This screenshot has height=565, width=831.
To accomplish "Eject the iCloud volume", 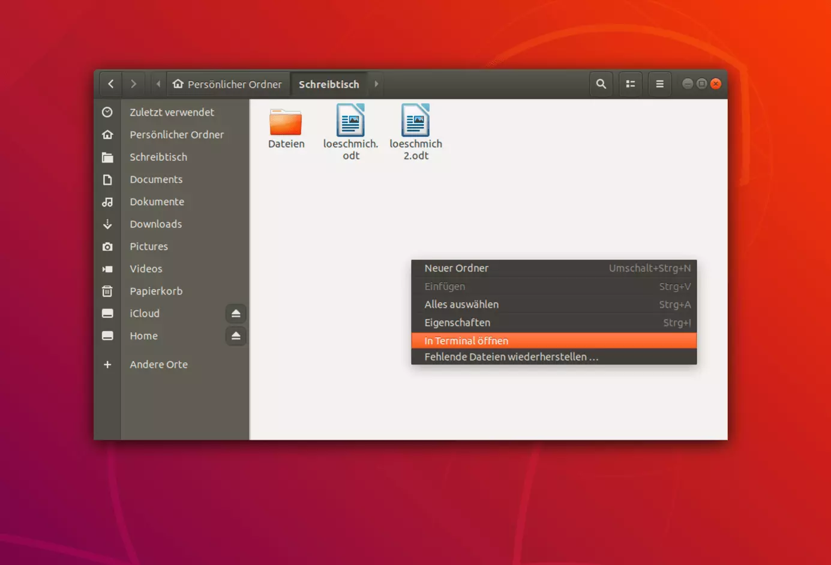I will (x=236, y=314).
